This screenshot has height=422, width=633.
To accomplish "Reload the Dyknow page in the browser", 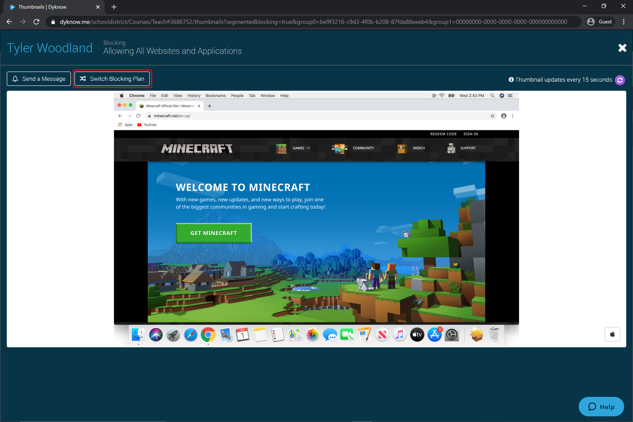I will (36, 22).
